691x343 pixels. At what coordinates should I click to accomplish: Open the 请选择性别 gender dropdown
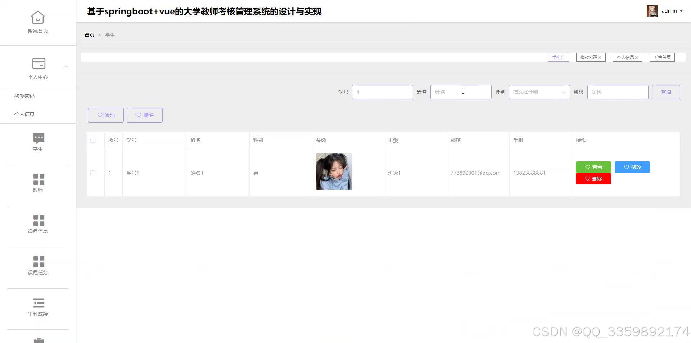click(x=539, y=92)
